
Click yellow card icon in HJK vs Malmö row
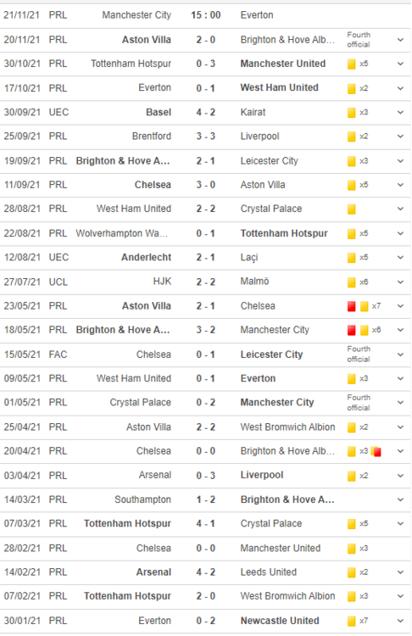pos(352,282)
